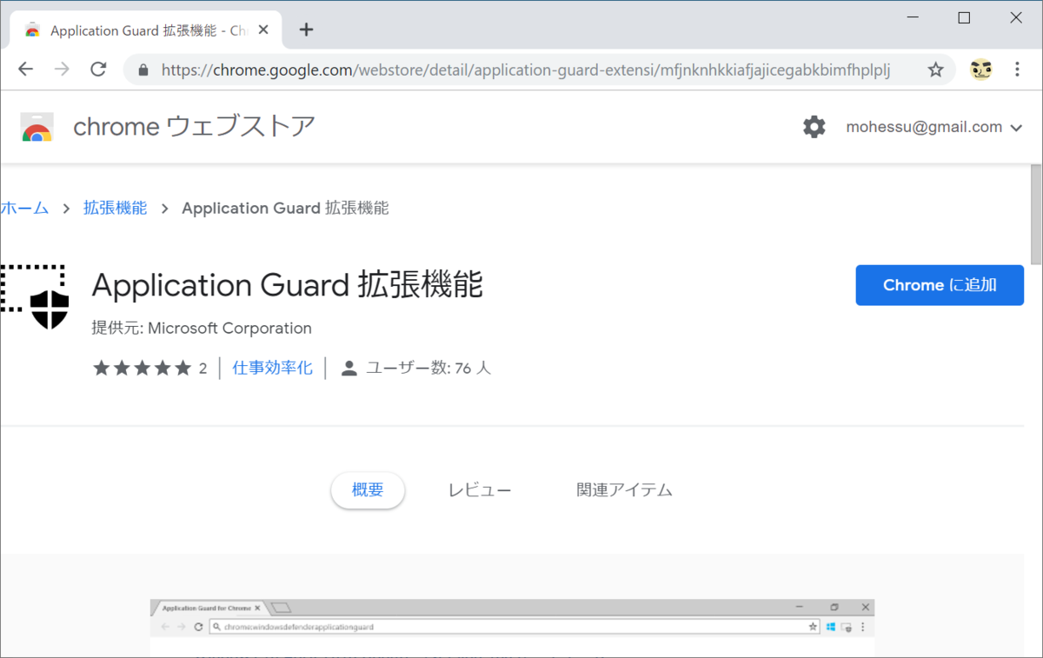
Task: Maximize the Chrome window
Action: click(x=964, y=17)
